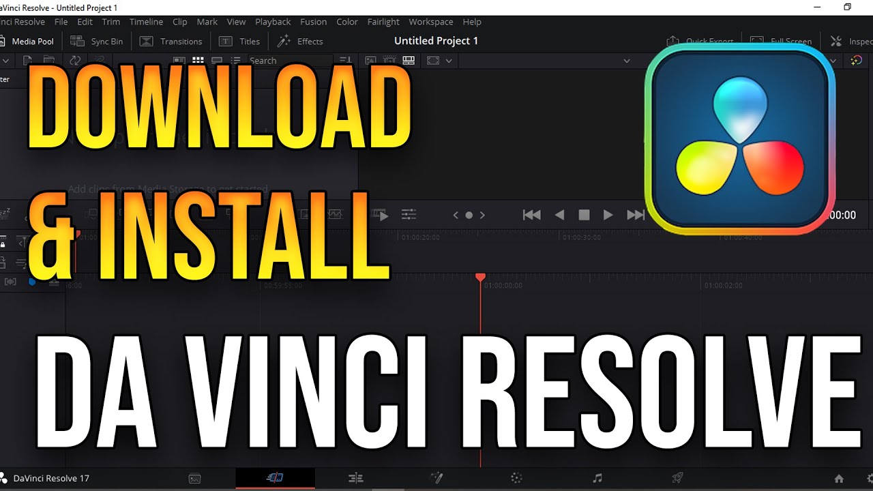The image size is (873, 491).
Task: Click the lock track icon
Action: 3,243
